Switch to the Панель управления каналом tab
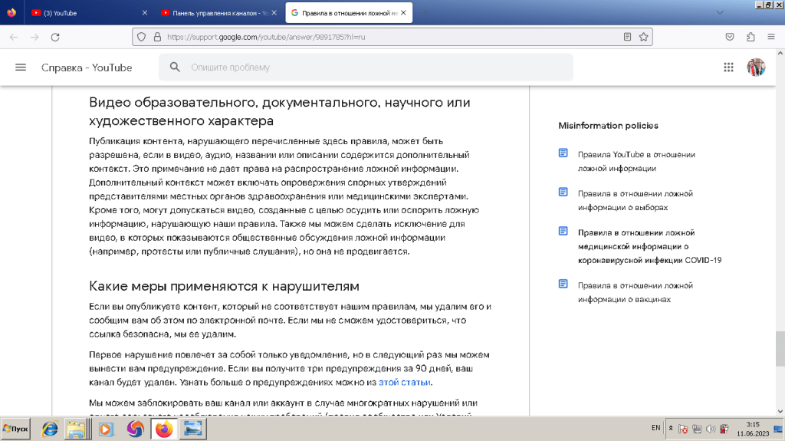The width and height of the screenshot is (785, 441). click(x=215, y=13)
